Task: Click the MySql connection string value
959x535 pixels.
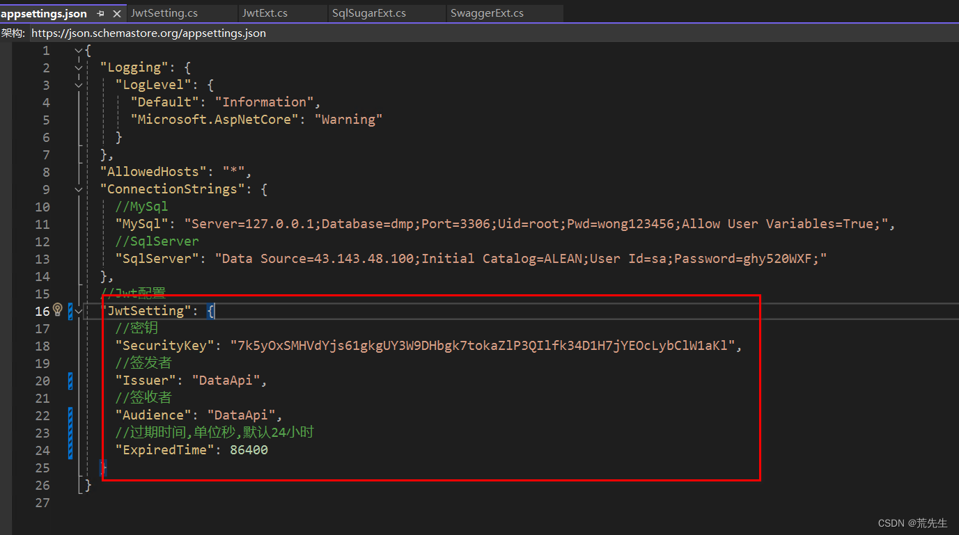Action: tap(536, 224)
